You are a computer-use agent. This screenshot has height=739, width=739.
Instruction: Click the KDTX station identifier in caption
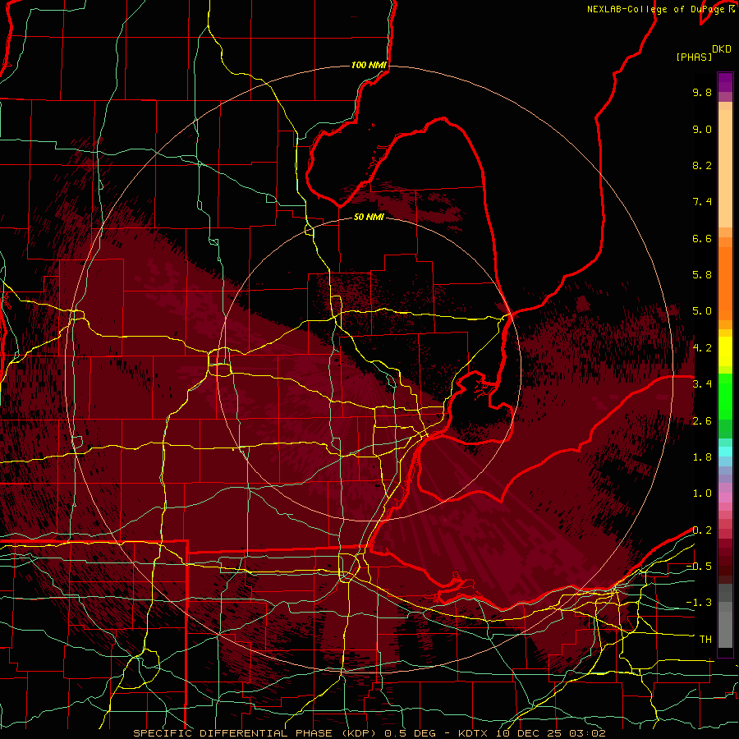pyautogui.click(x=474, y=733)
